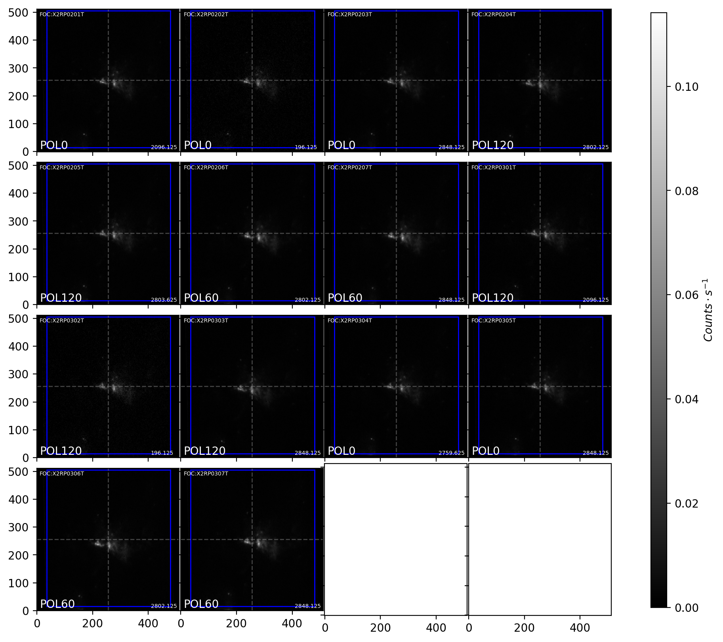This screenshot has width=723, height=642.
Task: Open the FOC:X2RP0204T image panel
Action: click(x=540, y=80)
